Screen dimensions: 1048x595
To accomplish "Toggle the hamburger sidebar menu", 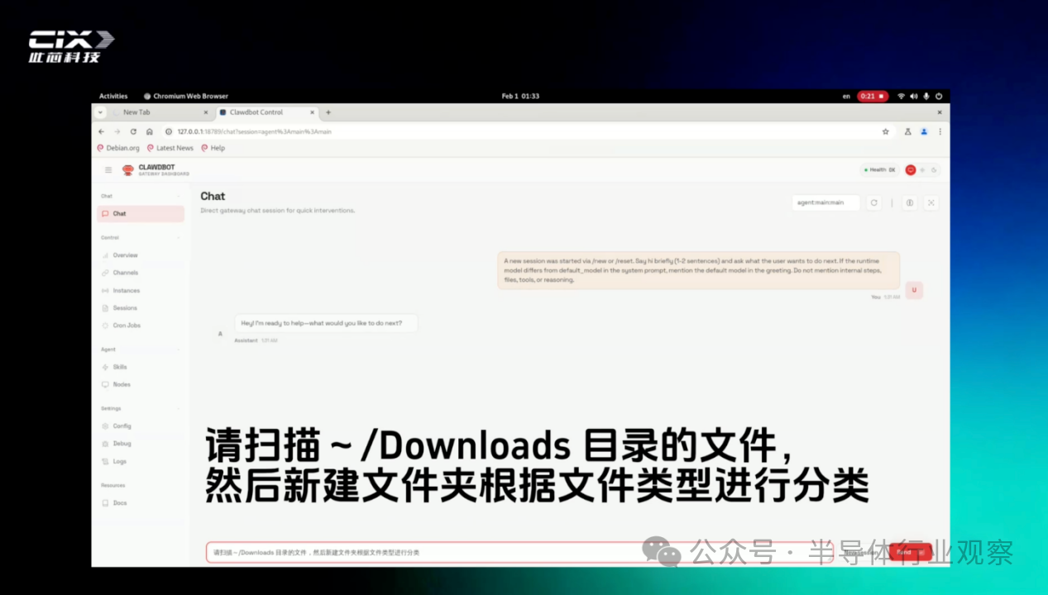I will (x=108, y=170).
